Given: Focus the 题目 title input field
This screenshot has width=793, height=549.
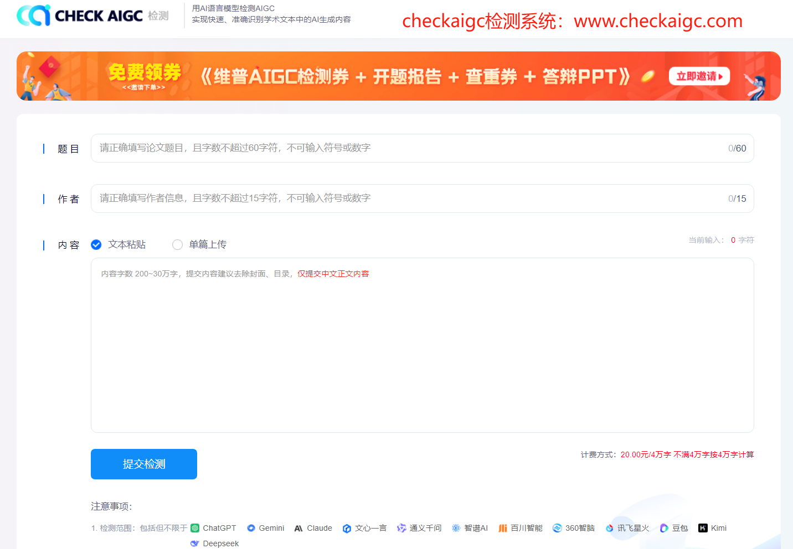Looking at the screenshot, I should (410, 148).
